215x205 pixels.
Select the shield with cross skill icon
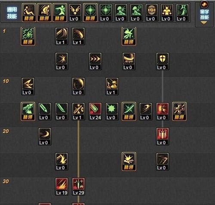pos(163,61)
